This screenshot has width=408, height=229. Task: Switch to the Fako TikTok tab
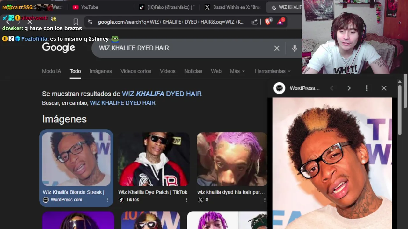pos(166,7)
